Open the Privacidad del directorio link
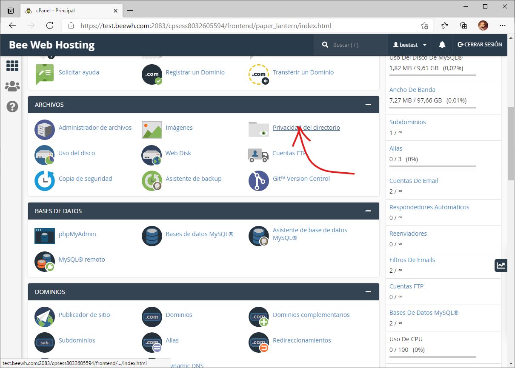This screenshot has height=368, width=515. tap(306, 128)
